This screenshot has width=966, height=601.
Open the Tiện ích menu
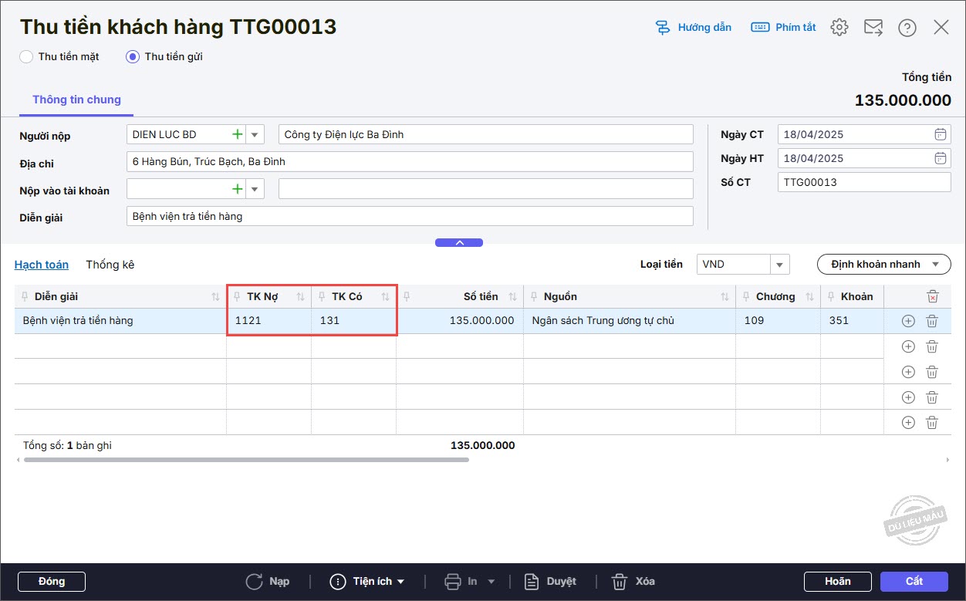pos(367,582)
